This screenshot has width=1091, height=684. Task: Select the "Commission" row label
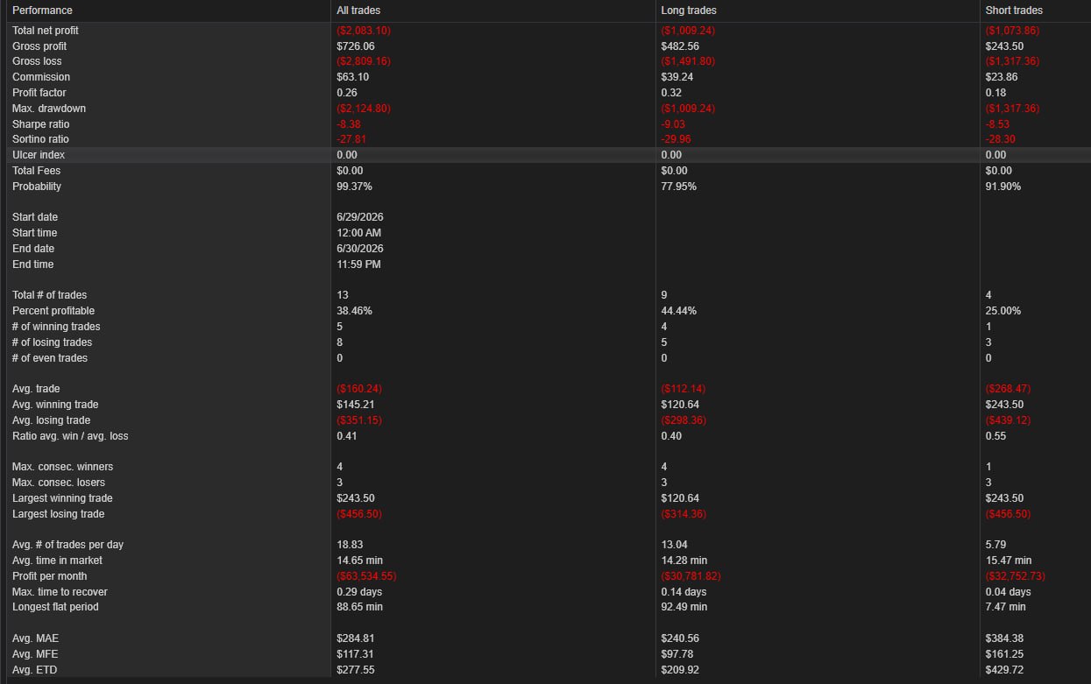click(x=41, y=77)
